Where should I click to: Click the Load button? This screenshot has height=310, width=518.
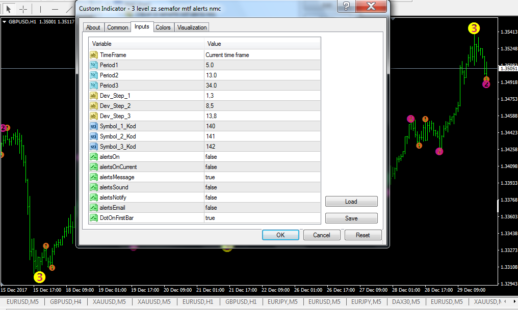click(351, 202)
